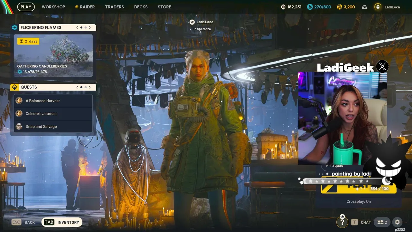Image resolution: width=412 pixels, height=232 pixels.
Task: Open the help question mark icon
Action: (x=342, y=222)
